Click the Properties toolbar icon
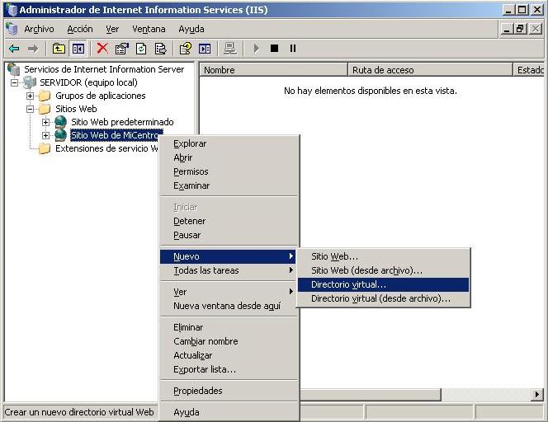Image resolution: width=548 pixels, height=422 pixels. click(x=122, y=49)
